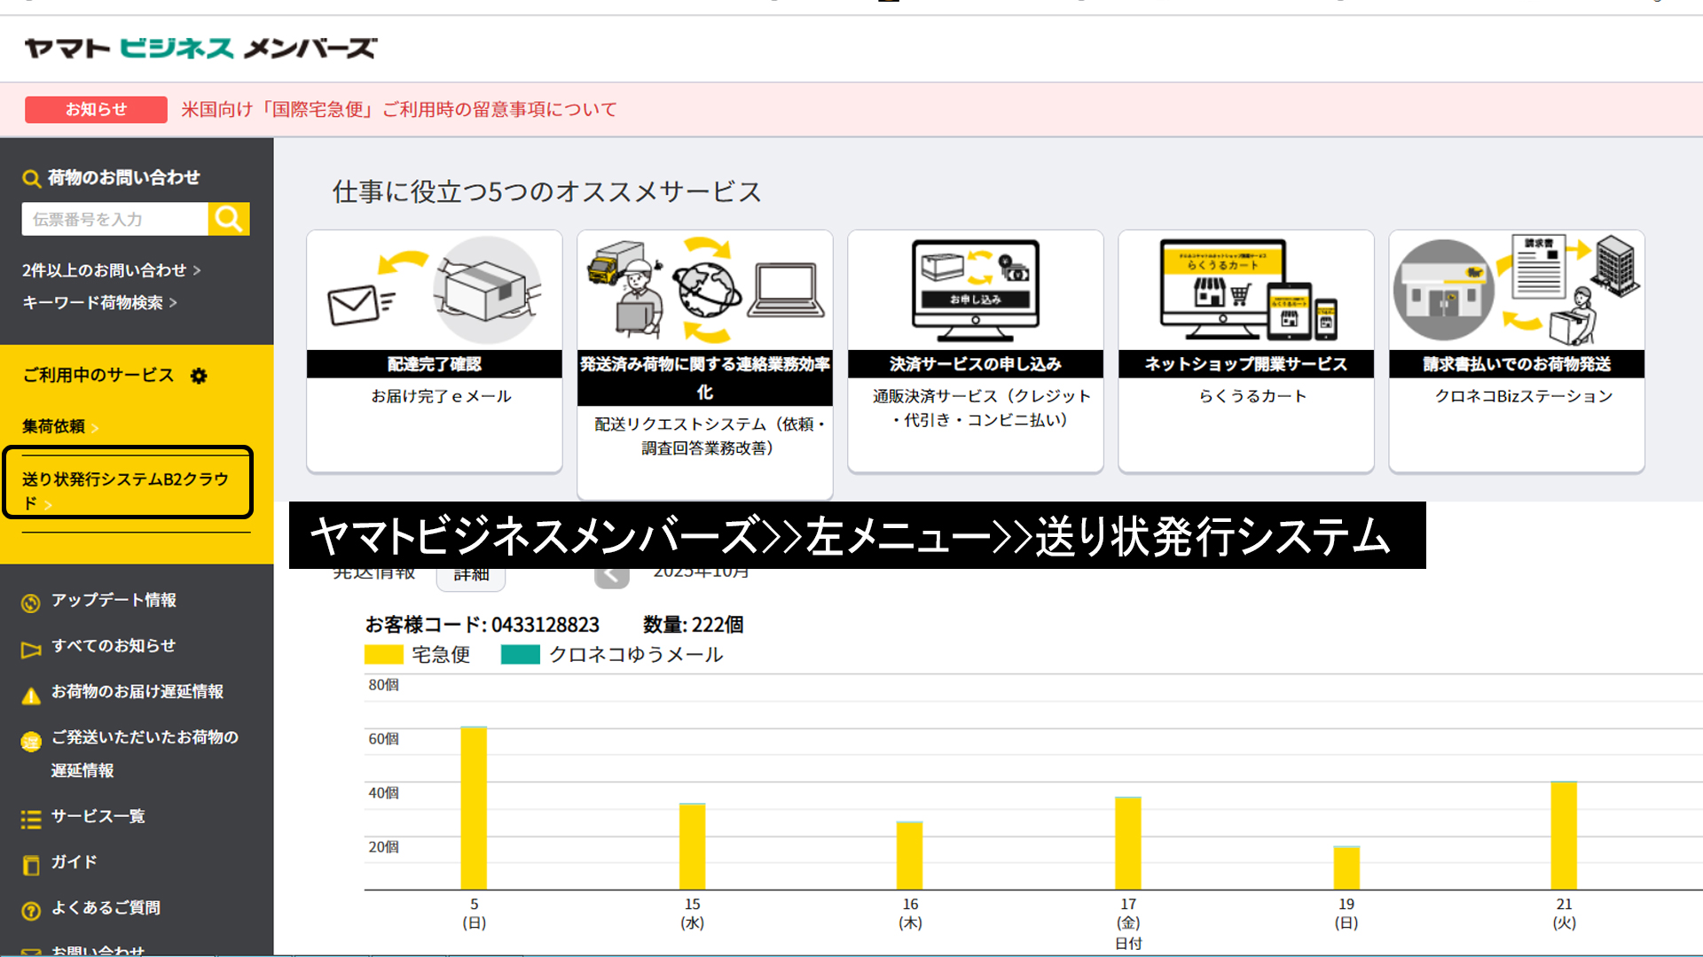
Task: Click the warning triangle for お届け遅延情報
Action: pos(31,696)
